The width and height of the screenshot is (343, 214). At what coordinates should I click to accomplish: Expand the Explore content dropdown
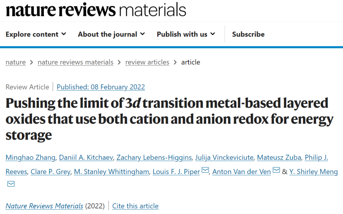(x=36, y=34)
